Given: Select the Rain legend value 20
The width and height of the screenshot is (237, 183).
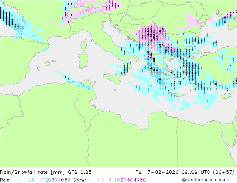Looking at the screenshot, I should (x=48, y=180).
